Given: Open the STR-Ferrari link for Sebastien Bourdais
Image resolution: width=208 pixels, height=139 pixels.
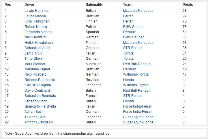Looking at the screenshot, I should [132, 96].
